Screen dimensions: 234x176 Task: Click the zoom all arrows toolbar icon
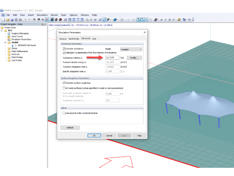(x=82, y=19)
